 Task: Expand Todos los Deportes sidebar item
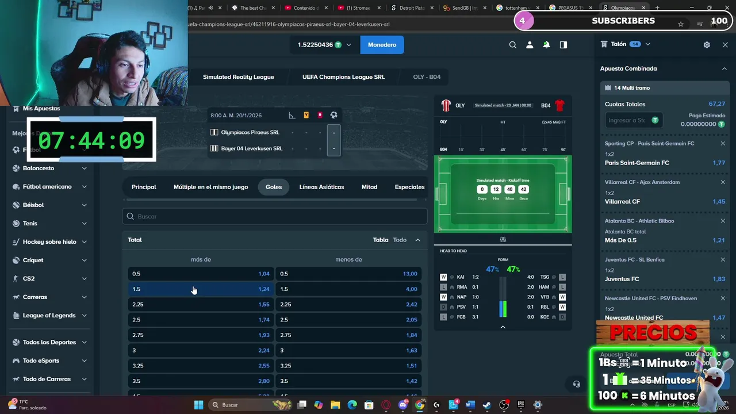click(x=84, y=342)
